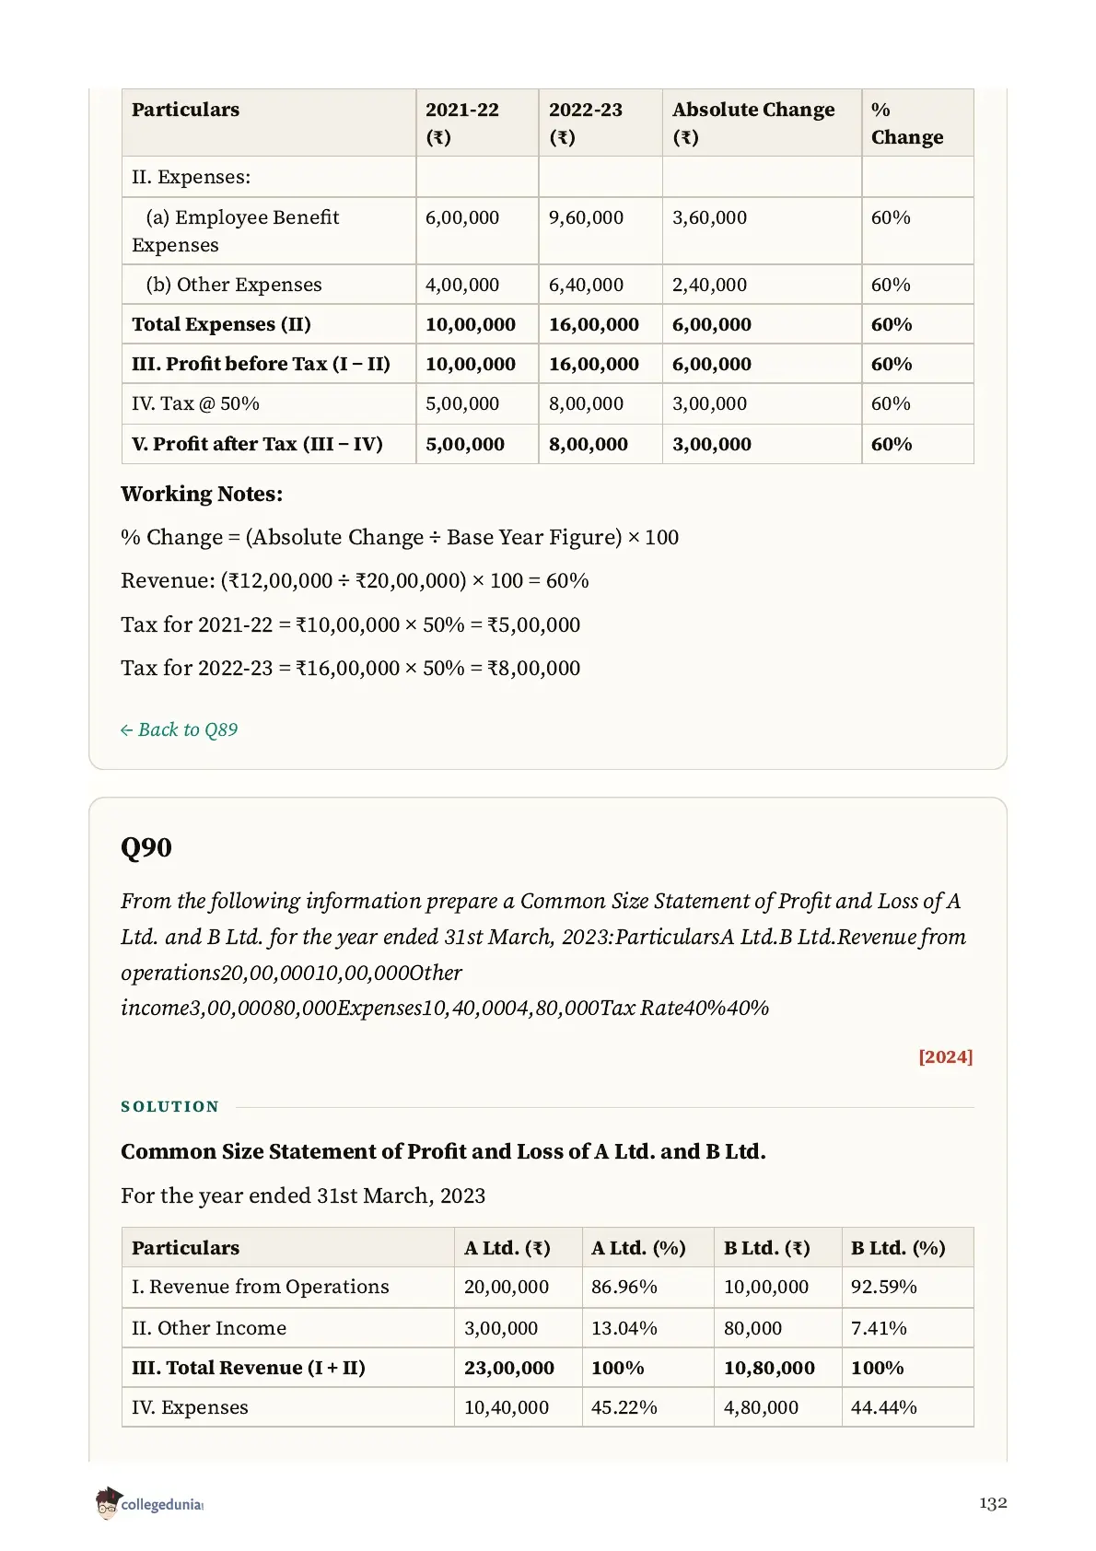Click page number 132
The width and height of the screenshot is (1096, 1551).
coord(993,1503)
